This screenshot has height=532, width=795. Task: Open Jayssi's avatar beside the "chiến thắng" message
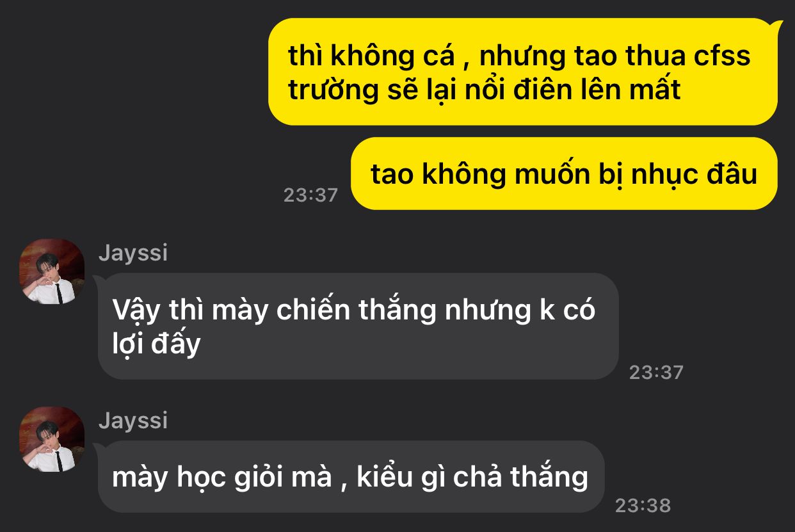[x=52, y=271]
